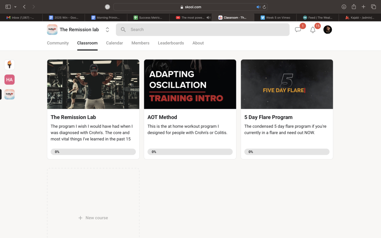Viewport: 381px width, 238px height.
Task: Click the Safari downloads icon
Action: tap(344, 7)
